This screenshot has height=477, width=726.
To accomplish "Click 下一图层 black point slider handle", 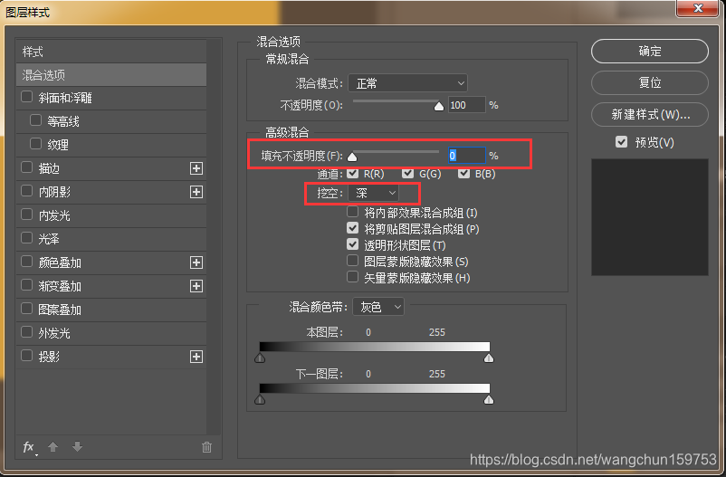I will click(x=260, y=400).
